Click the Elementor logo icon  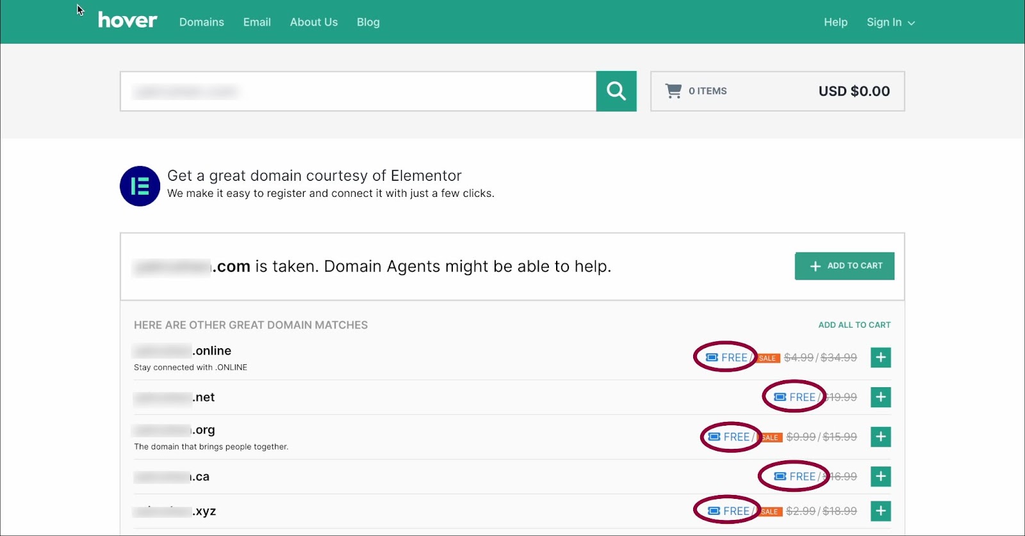coord(140,186)
